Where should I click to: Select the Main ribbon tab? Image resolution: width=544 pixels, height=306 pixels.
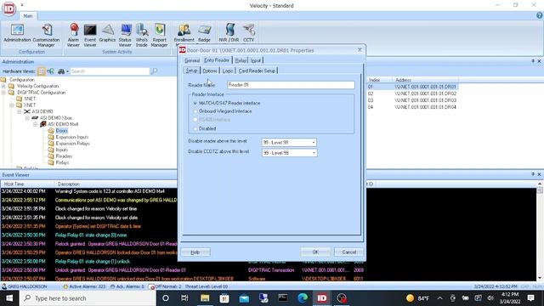pos(28,16)
